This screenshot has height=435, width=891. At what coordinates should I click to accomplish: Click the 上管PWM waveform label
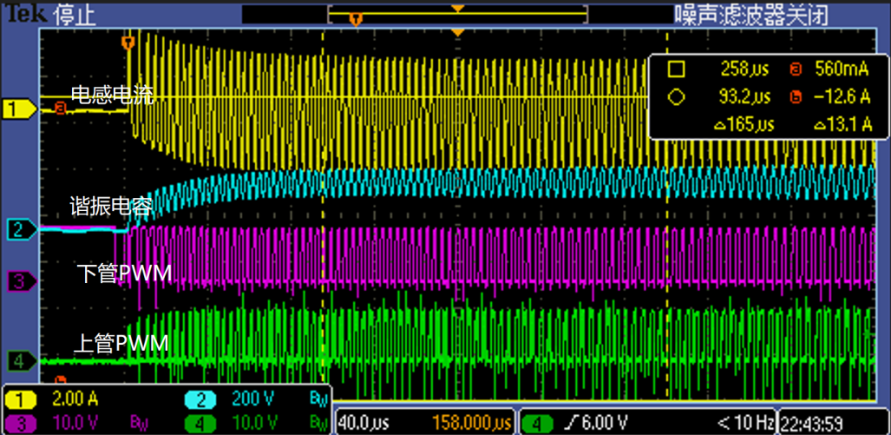pos(121,345)
